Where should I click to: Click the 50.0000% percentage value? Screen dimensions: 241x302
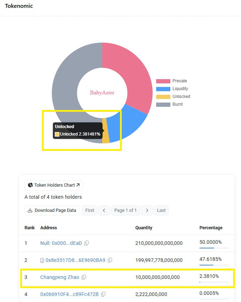(x=210, y=242)
